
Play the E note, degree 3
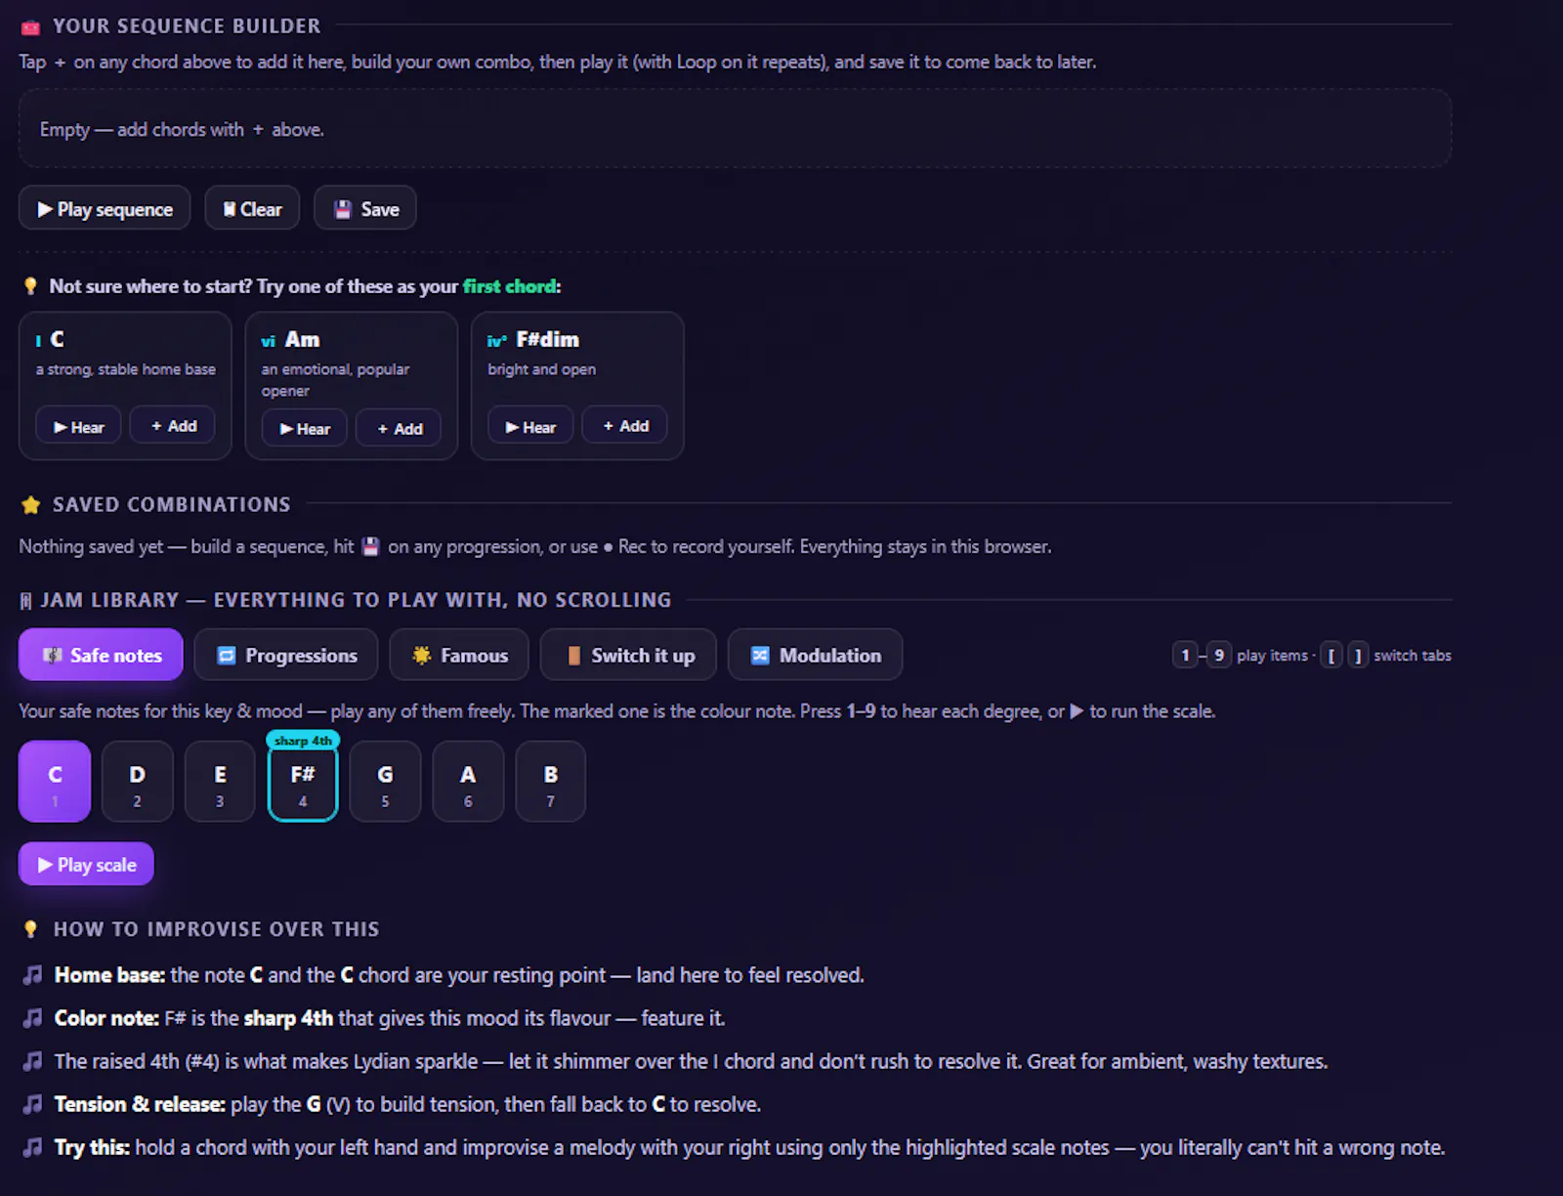tap(220, 782)
